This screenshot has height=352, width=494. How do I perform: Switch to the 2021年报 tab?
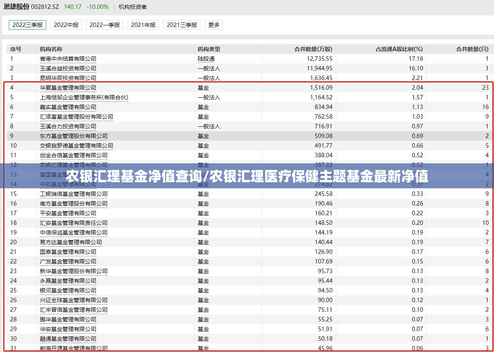[143, 25]
